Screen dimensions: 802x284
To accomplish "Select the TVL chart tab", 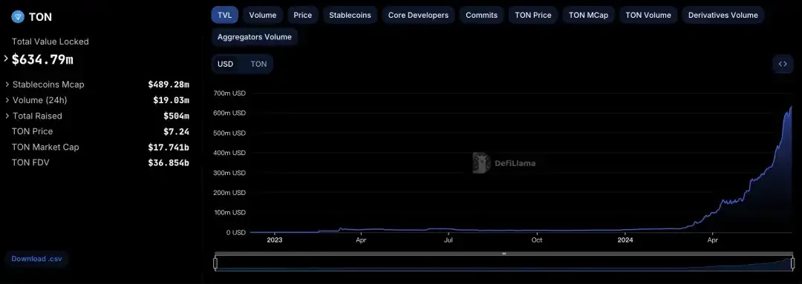I will point(224,15).
